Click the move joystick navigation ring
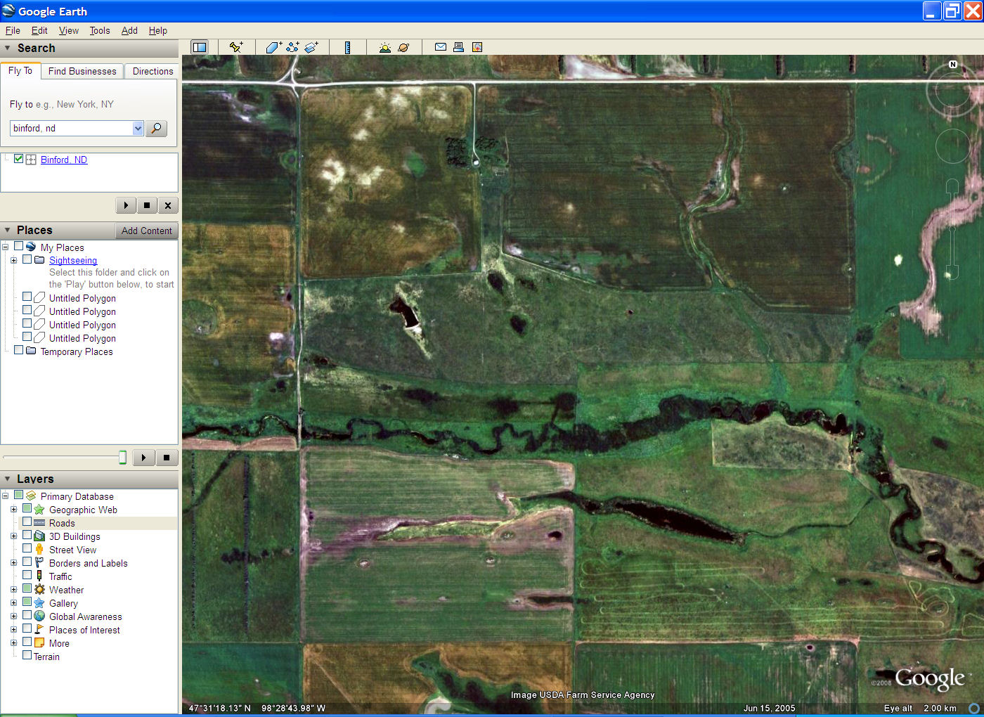Viewport: 984px width, 717px height. [952, 146]
